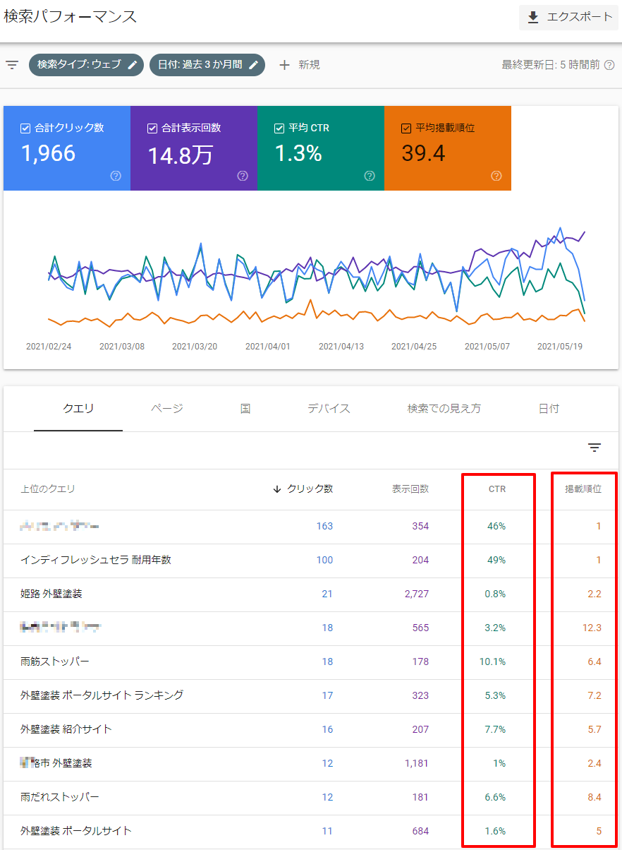The height and width of the screenshot is (850, 622).
Task: Select query 雨だれストッパー
Action: tap(60, 797)
